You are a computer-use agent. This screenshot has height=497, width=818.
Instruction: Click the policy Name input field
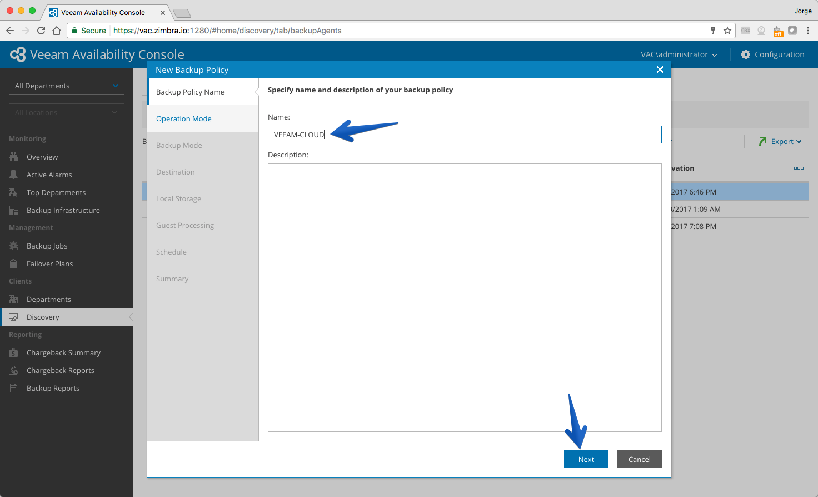(x=465, y=135)
